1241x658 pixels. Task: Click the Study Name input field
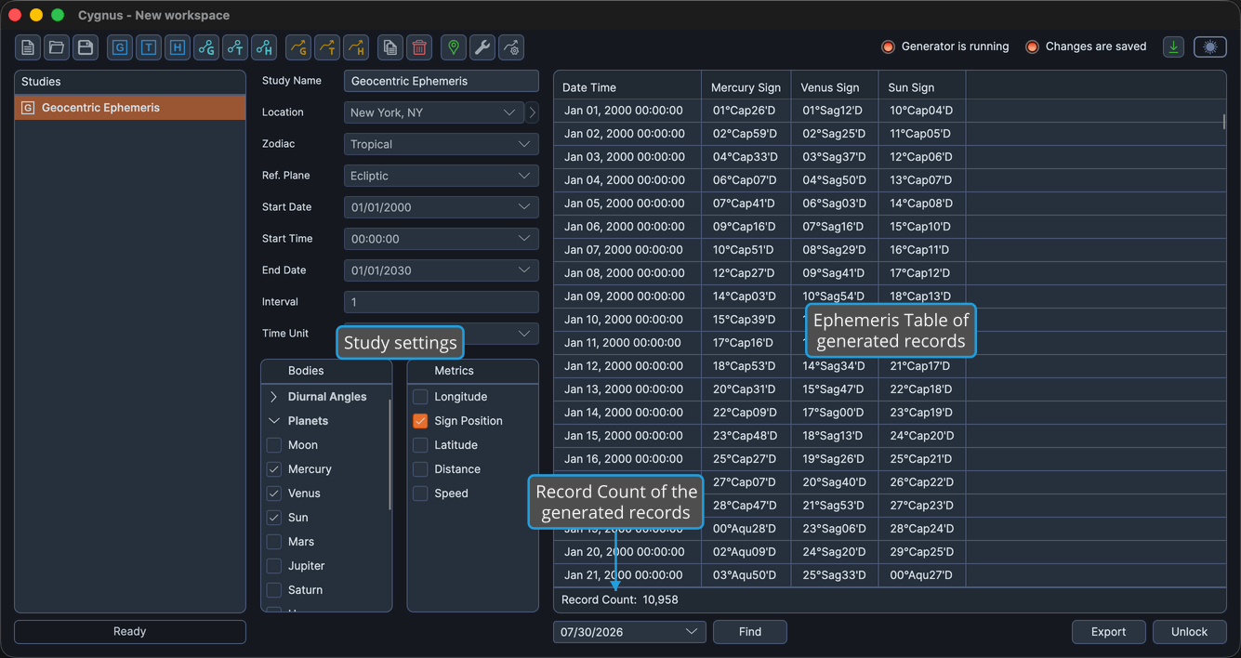click(x=442, y=81)
